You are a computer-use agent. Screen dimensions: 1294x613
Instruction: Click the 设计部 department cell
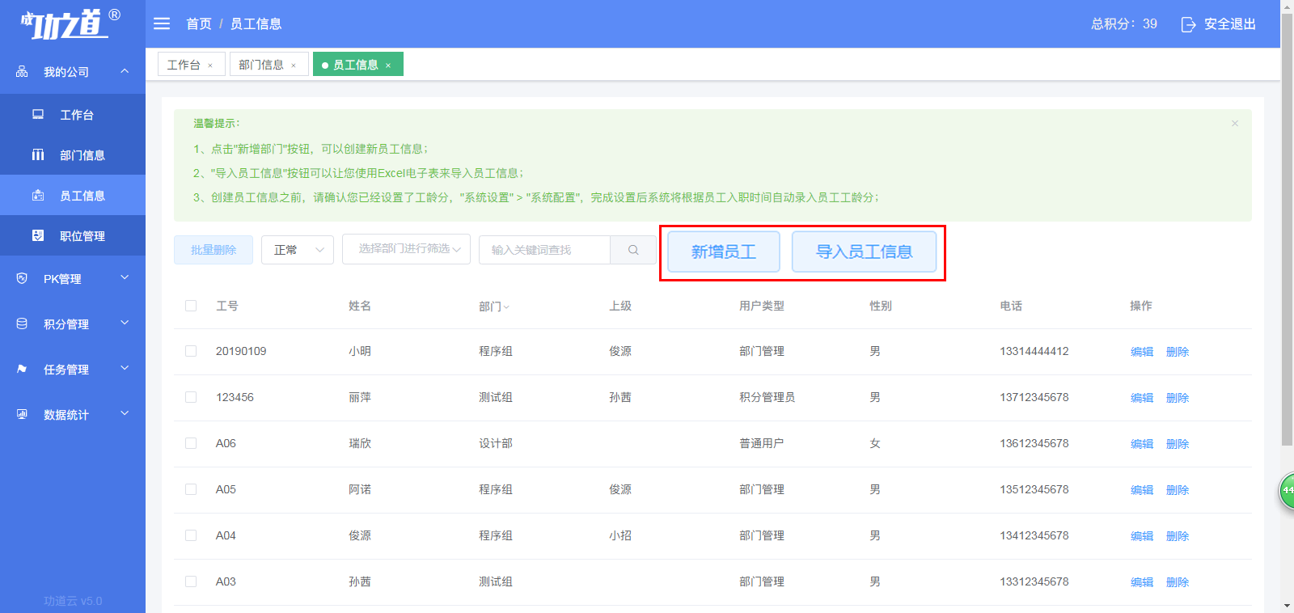point(496,443)
